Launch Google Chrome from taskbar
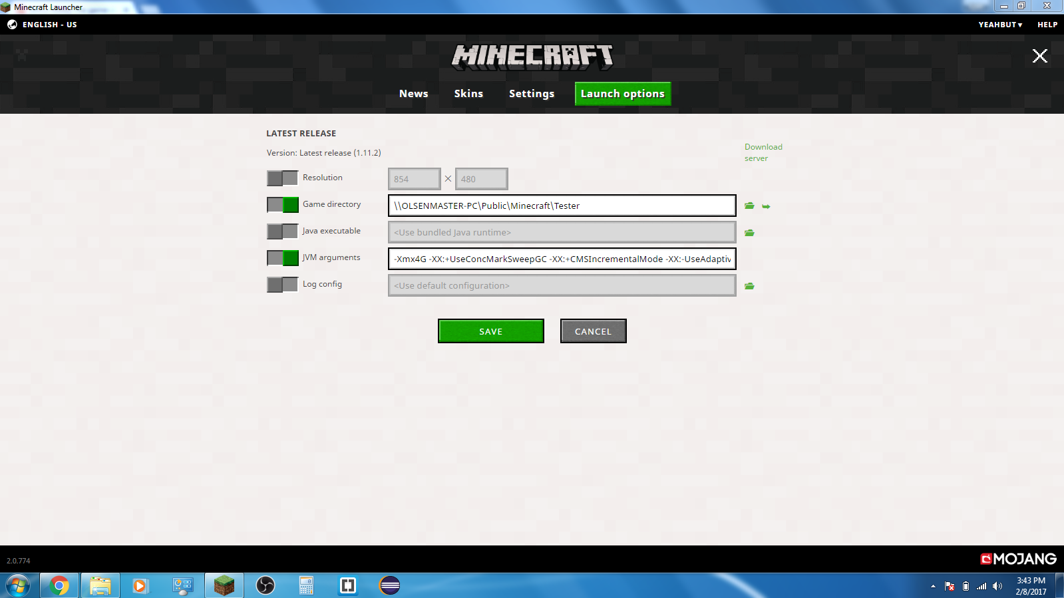The height and width of the screenshot is (598, 1064). 59,586
